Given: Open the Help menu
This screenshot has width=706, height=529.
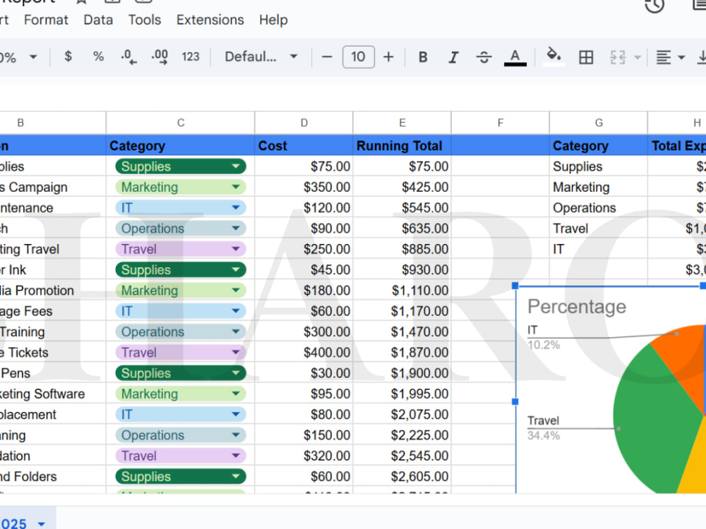Looking at the screenshot, I should [273, 20].
